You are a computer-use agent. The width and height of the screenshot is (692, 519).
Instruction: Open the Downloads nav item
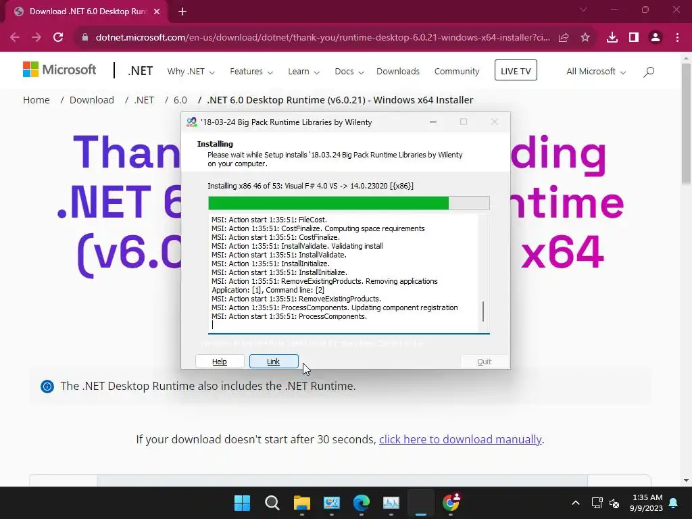coord(397,72)
